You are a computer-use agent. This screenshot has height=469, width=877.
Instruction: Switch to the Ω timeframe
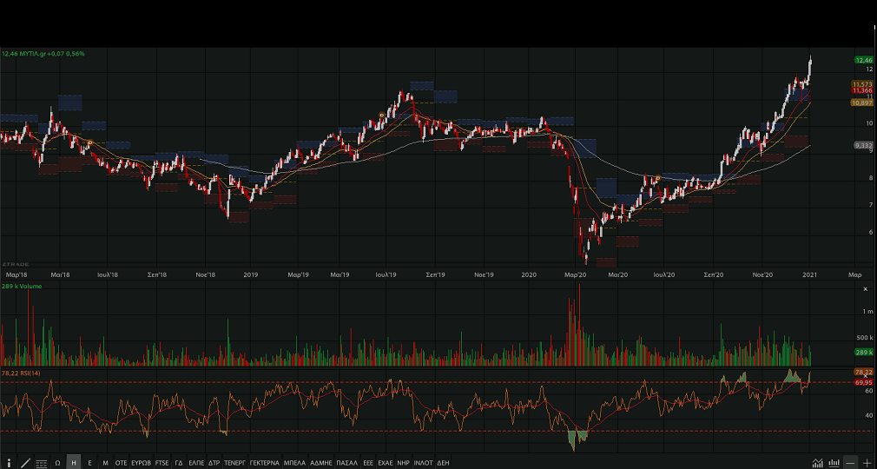57,463
